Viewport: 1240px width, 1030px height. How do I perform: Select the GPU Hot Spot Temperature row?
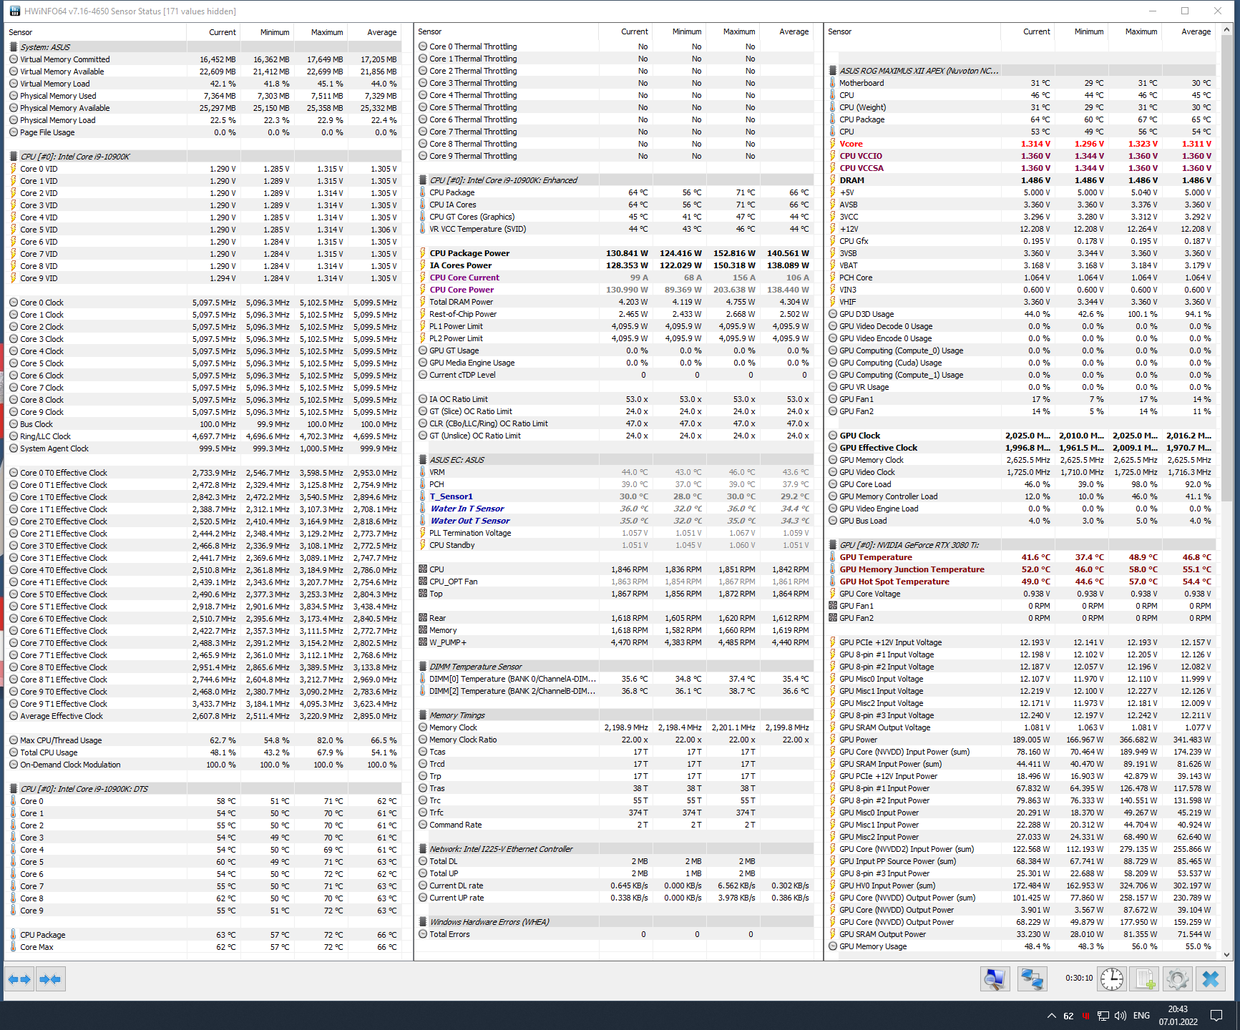[1021, 582]
